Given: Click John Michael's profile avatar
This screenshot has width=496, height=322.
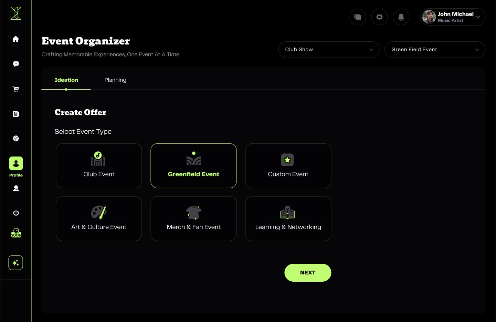Looking at the screenshot, I should pos(429,17).
